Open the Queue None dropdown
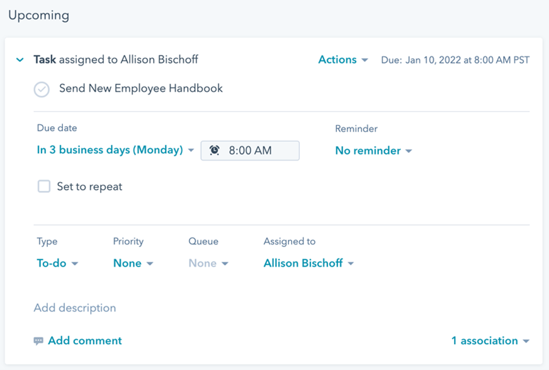This screenshot has height=370, width=549. [208, 263]
